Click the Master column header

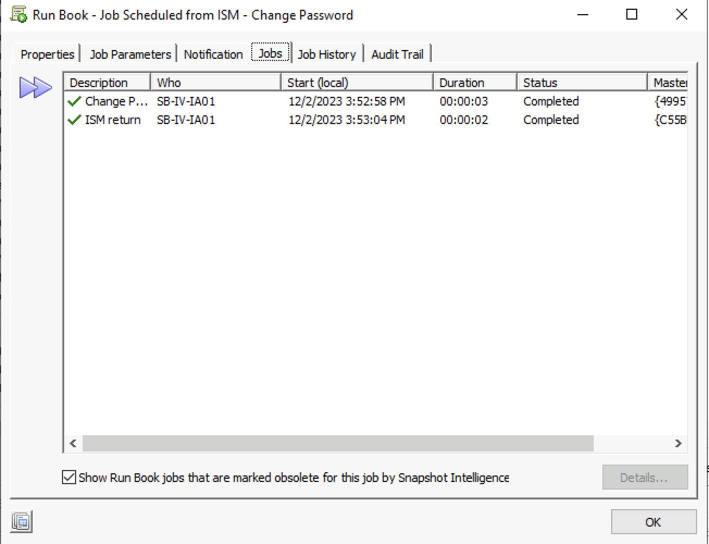pos(668,83)
